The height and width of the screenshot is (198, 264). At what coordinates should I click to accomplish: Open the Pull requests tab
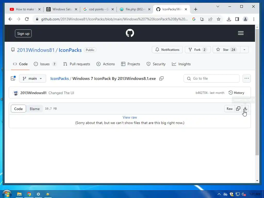click(x=77, y=64)
